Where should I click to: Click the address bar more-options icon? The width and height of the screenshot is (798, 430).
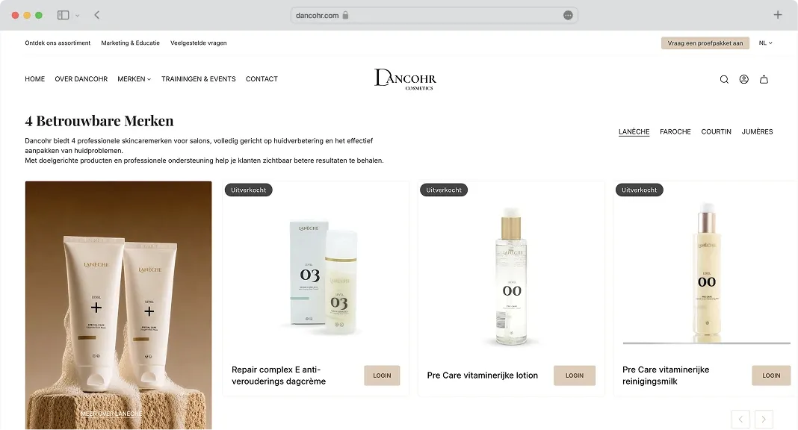tap(568, 15)
